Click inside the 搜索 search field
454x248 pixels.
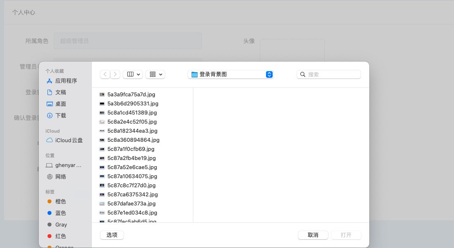328,74
